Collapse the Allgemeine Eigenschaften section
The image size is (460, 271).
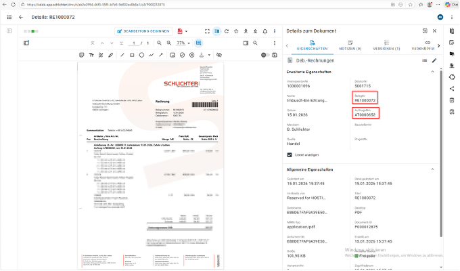[432, 169]
